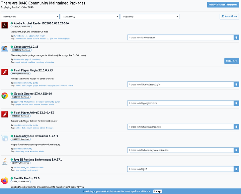The image size is (241, 194).
Task: Click the repository tag under Chocolatey
Action: [40, 62]
